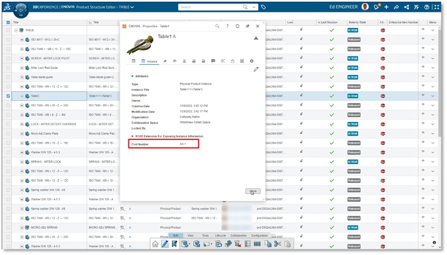
Task: Open help question mark in top bar
Action: point(426,7)
